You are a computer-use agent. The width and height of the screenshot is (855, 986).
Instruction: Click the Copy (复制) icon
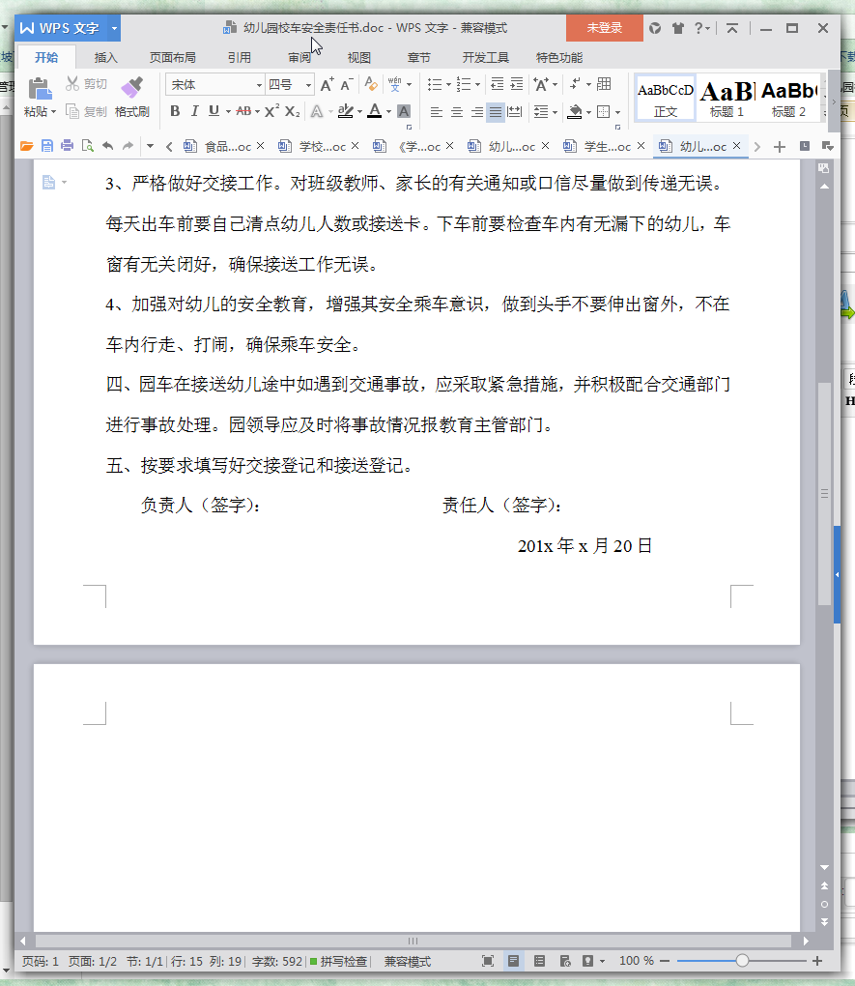click(x=72, y=111)
